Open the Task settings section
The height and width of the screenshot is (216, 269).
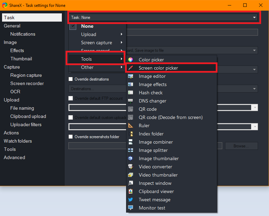32,17
